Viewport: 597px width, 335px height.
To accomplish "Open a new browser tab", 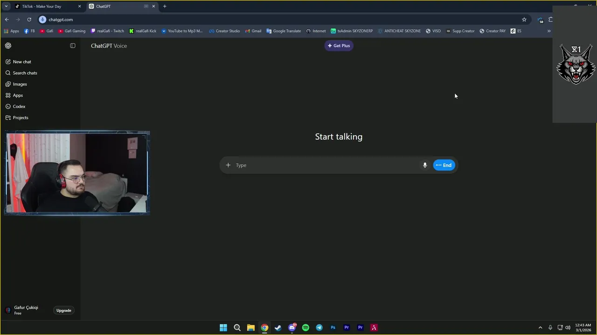I will 165,7.
